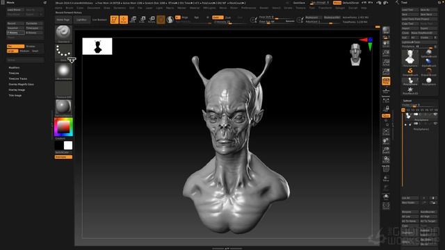445x250 pixels.
Task: Select the Move transform tool in top shelf
Action: [x=133, y=19]
